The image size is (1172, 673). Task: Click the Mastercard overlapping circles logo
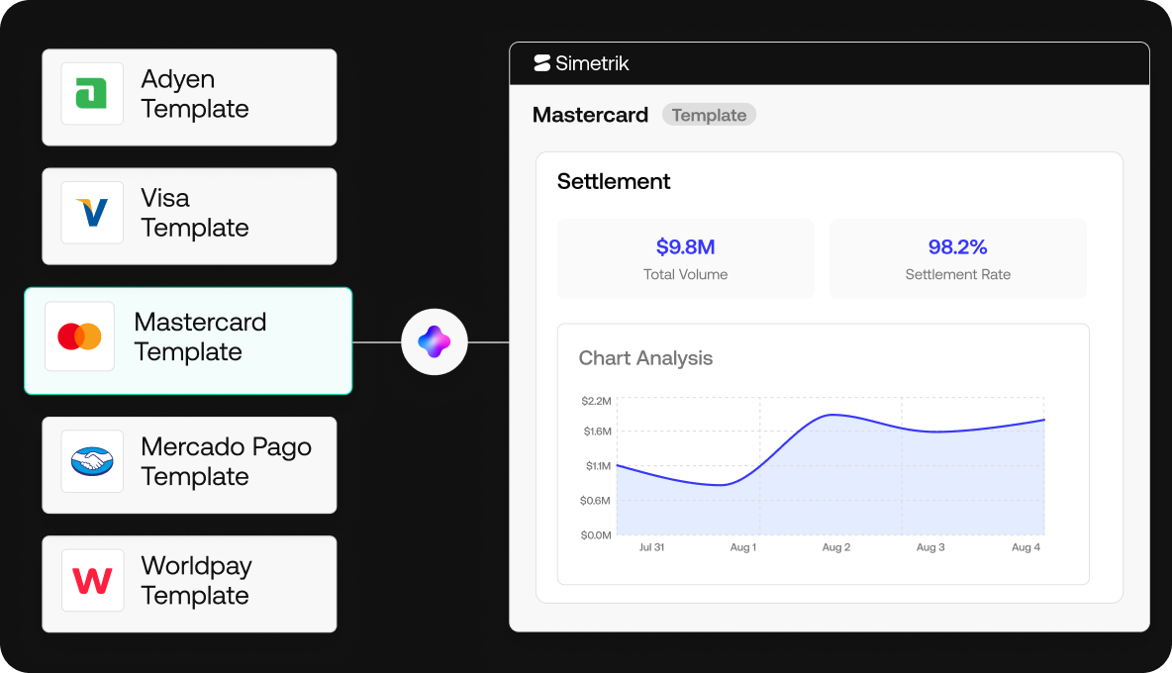tap(79, 336)
